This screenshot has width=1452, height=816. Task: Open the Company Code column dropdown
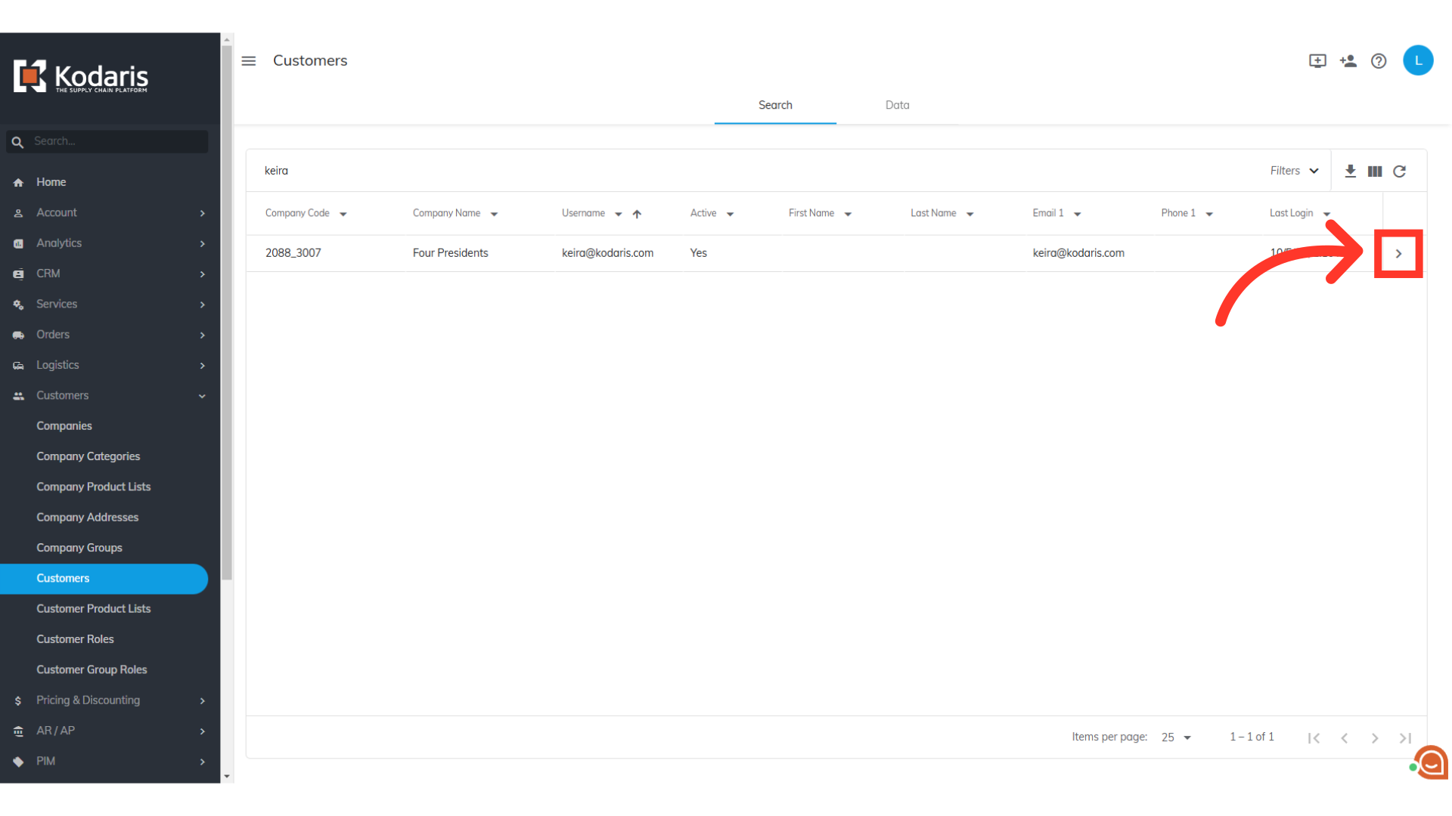343,214
